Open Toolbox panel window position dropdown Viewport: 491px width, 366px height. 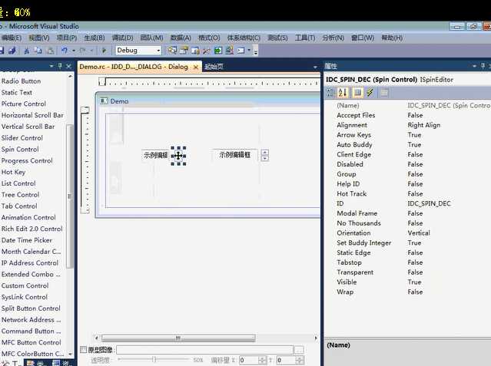pyautogui.click(x=51, y=66)
